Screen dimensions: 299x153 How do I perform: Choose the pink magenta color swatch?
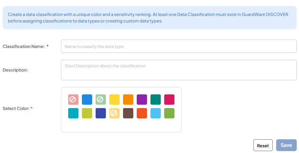coord(169,99)
